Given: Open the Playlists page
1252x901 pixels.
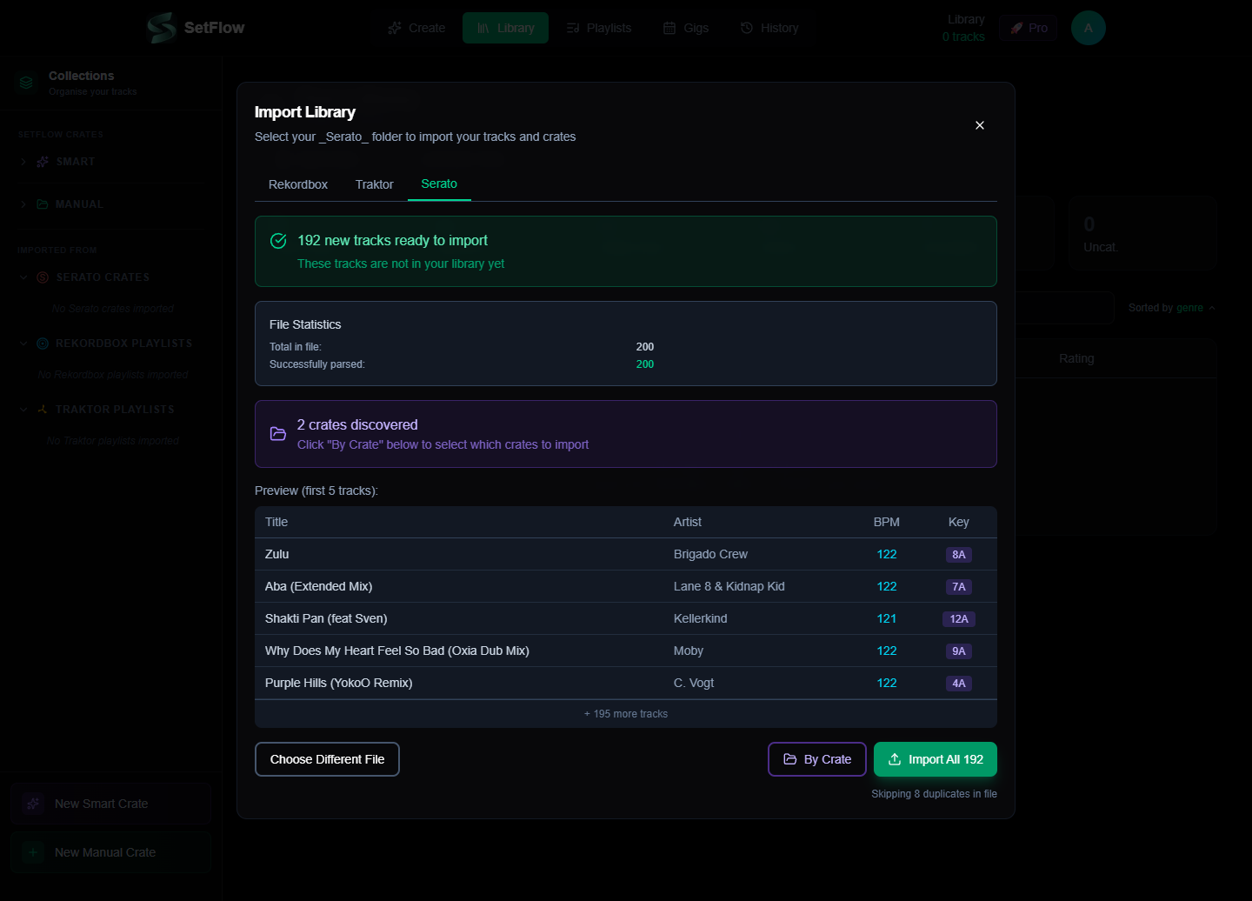Looking at the screenshot, I should click(x=599, y=28).
